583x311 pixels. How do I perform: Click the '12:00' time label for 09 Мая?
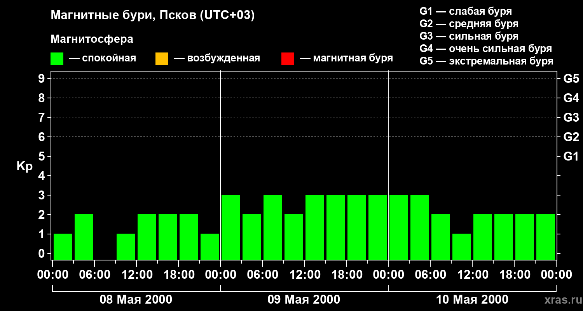pos(304,274)
